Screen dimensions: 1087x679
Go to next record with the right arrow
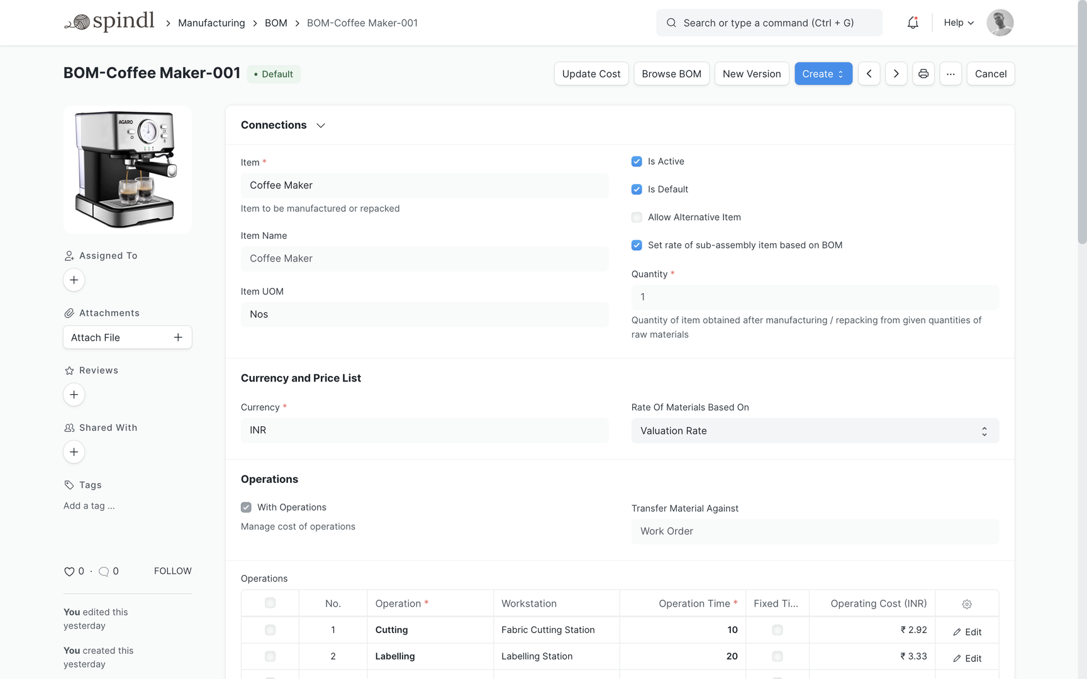(x=896, y=74)
